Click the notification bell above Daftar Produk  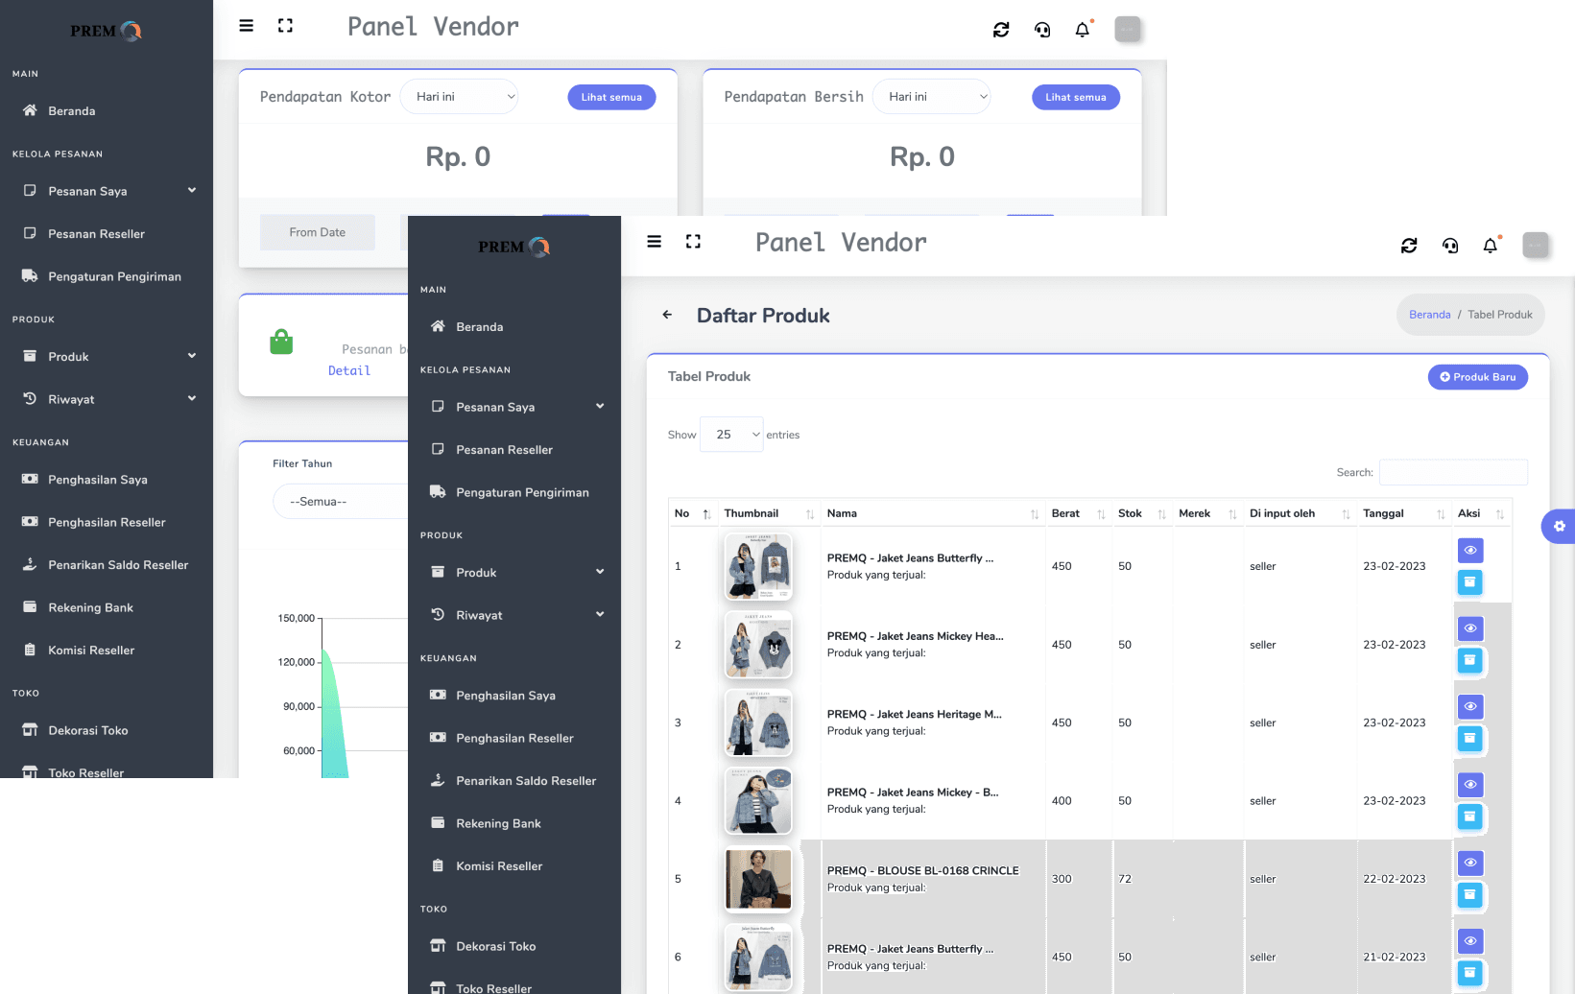(1490, 246)
